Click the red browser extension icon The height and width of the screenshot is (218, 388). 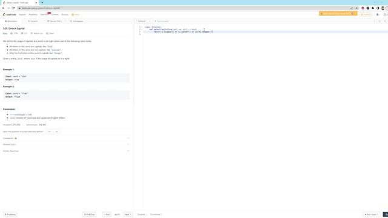tap(363, 8)
